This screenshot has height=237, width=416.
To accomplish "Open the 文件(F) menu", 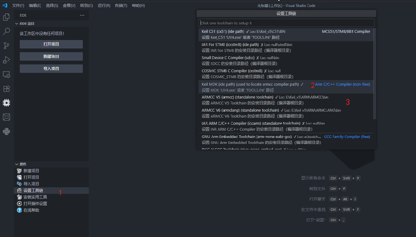I will tap(18, 6).
